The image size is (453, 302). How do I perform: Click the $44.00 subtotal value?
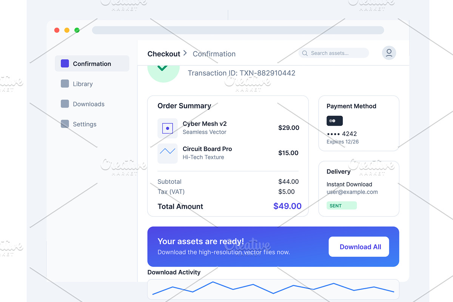click(x=288, y=182)
